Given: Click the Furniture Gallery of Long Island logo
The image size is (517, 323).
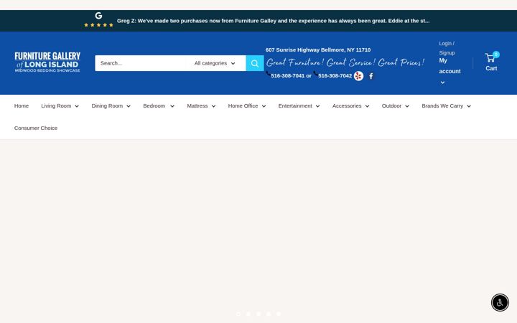Looking at the screenshot, I should pyautogui.click(x=47, y=62).
